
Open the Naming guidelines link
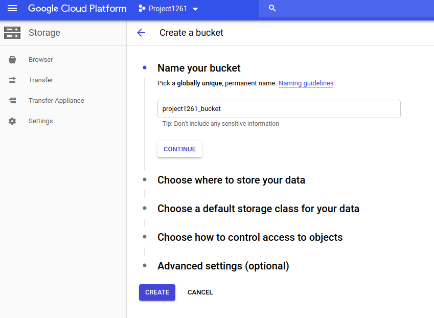pyautogui.click(x=306, y=83)
